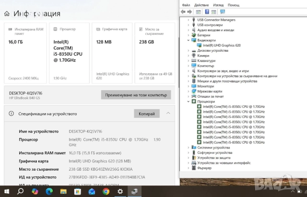Open File Explorer from the taskbar
307x197 pixels.
(x=63, y=191)
